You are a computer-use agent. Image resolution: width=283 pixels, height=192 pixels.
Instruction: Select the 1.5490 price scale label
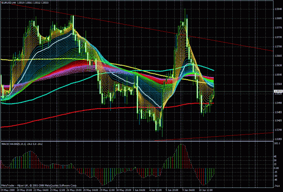click(278, 103)
